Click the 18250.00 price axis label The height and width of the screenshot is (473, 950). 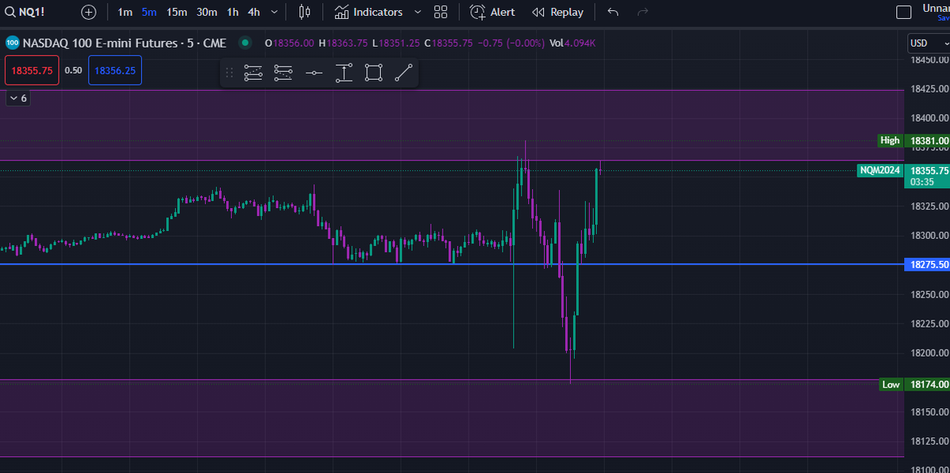[929, 294]
